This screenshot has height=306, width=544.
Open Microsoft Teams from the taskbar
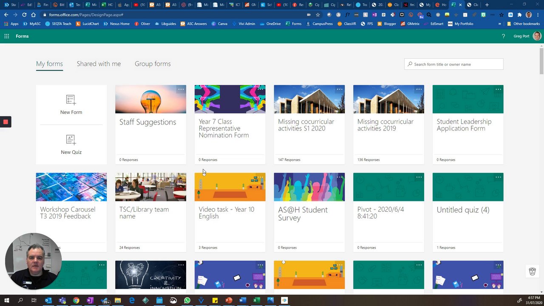click(x=62, y=300)
